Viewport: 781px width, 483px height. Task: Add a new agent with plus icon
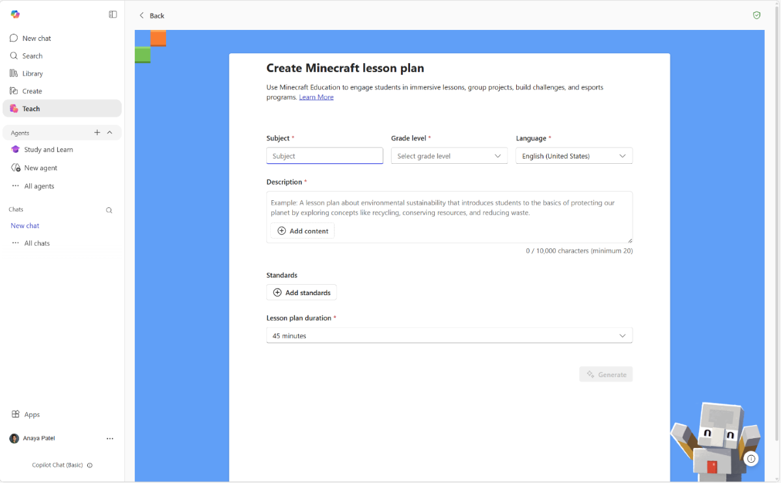coord(97,133)
